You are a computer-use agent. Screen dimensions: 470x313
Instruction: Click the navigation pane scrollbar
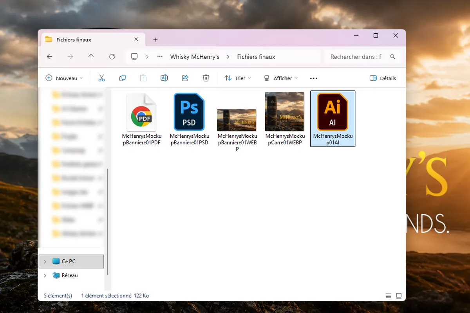coord(108,222)
